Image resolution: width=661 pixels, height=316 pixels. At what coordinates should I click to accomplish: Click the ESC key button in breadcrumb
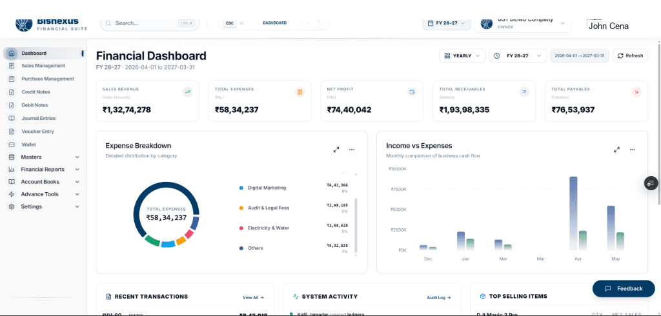tap(230, 23)
